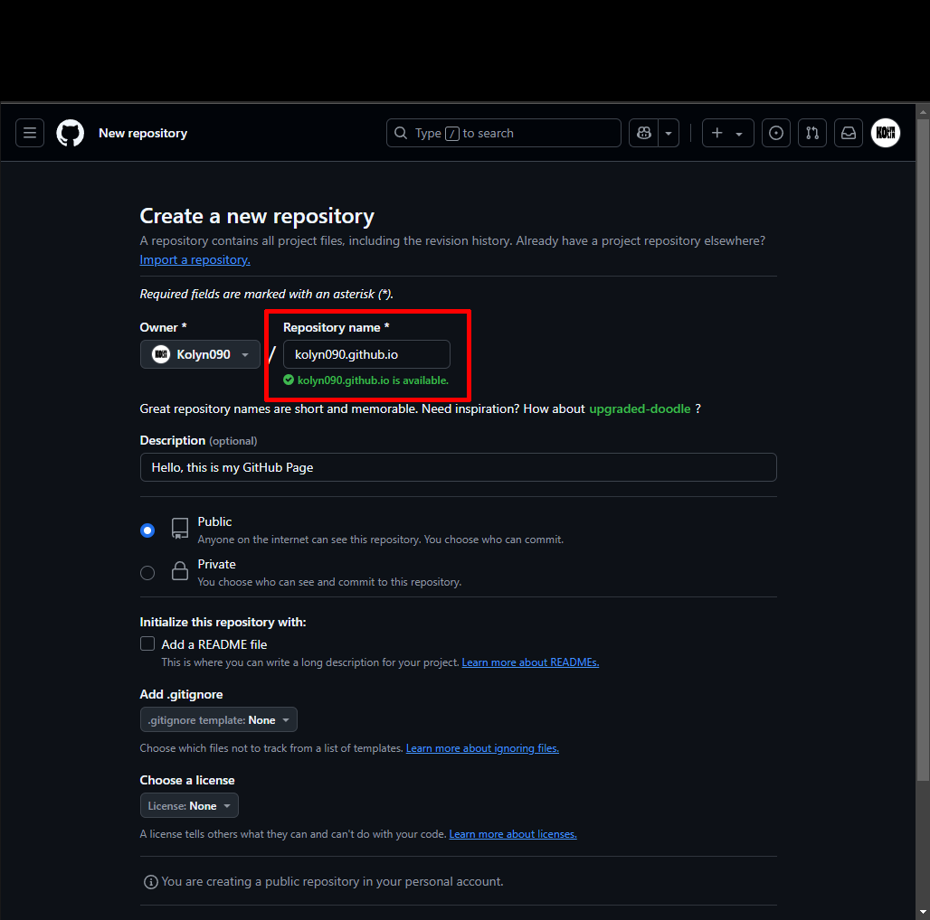Open Learn more about licenses
This screenshot has height=920, width=930.
(x=513, y=833)
